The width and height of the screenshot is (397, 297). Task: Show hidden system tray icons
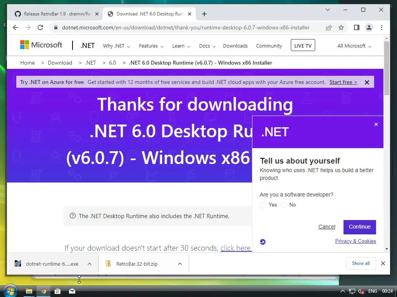click(342, 291)
